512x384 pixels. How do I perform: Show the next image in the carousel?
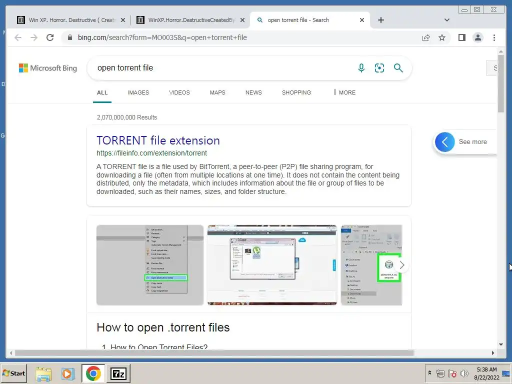[x=401, y=265]
